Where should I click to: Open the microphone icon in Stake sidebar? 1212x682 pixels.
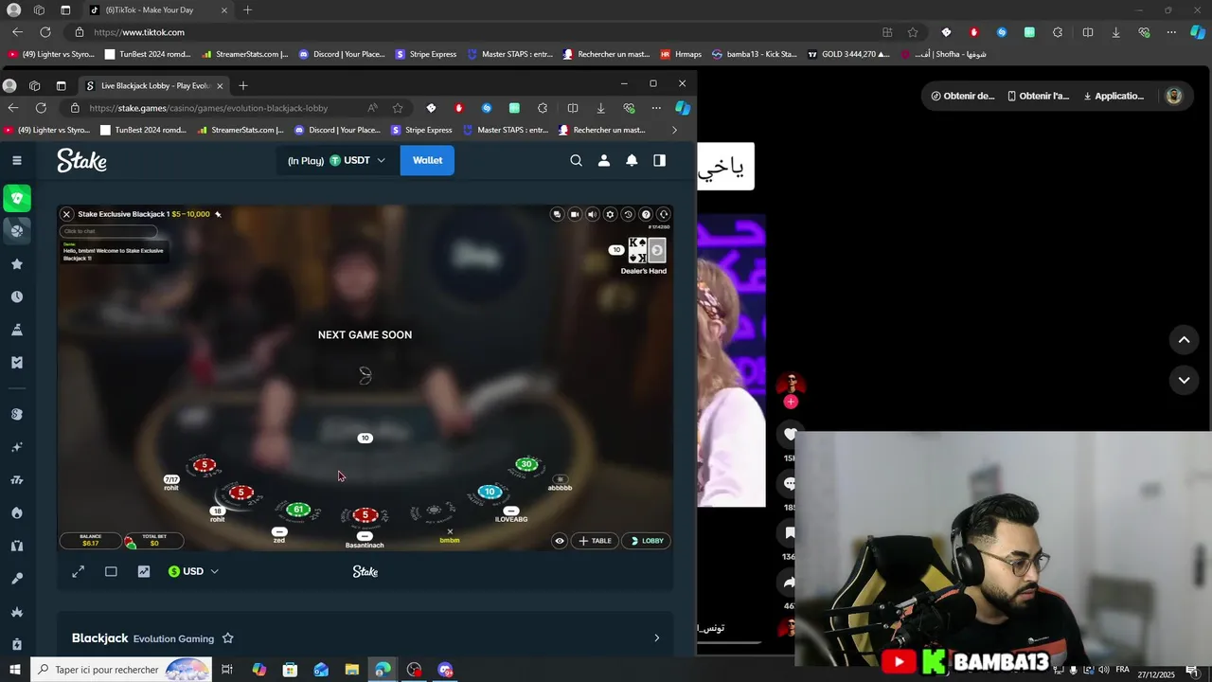(x=17, y=578)
